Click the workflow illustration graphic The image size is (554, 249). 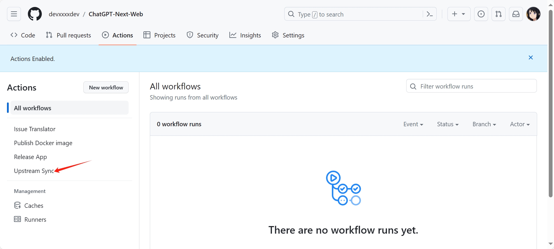pos(343,188)
